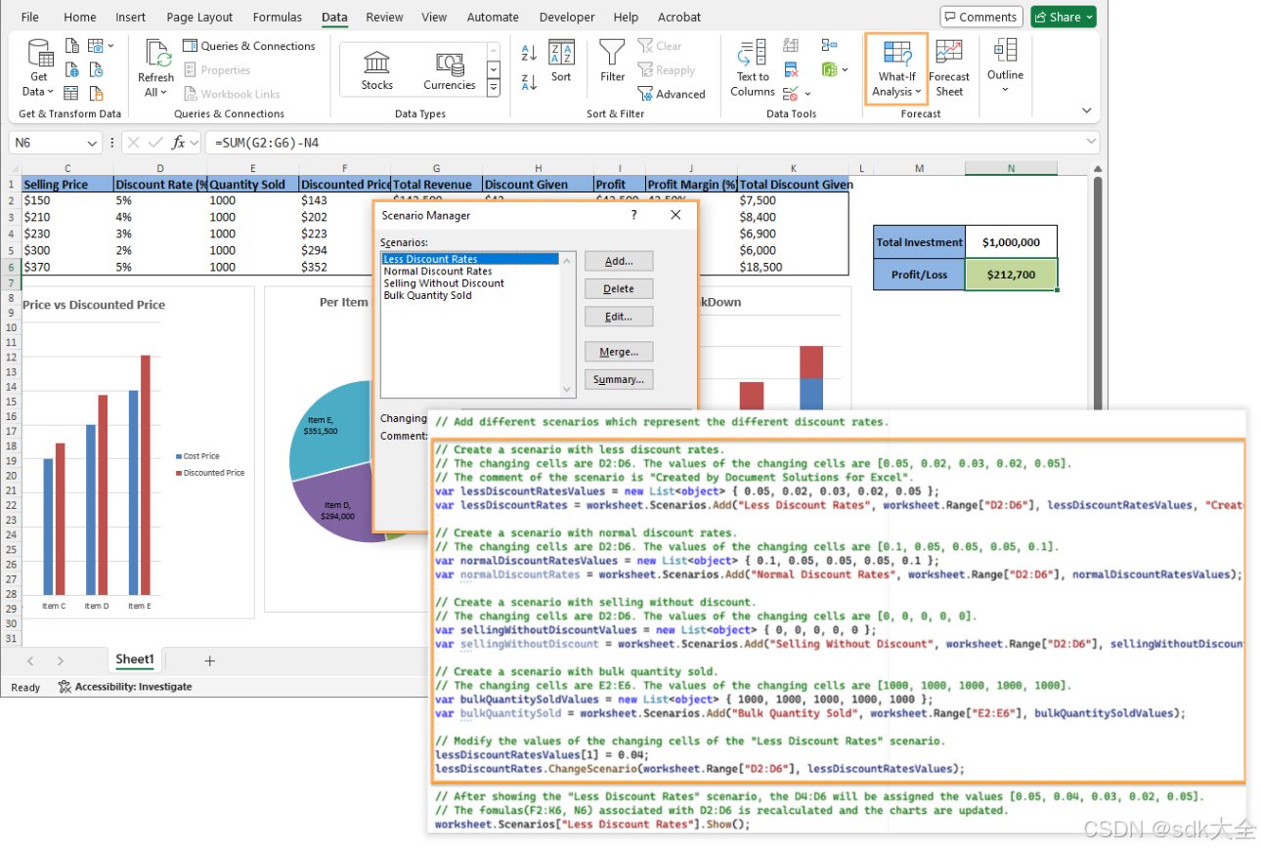Click the From Table/Range icon

point(71,94)
